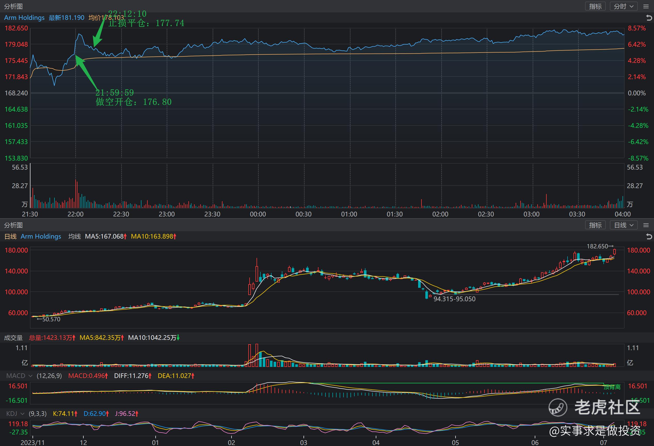This screenshot has height=446, width=654.
Task: Open the bottom chart's 指标 indicator button
Action: tap(595, 225)
